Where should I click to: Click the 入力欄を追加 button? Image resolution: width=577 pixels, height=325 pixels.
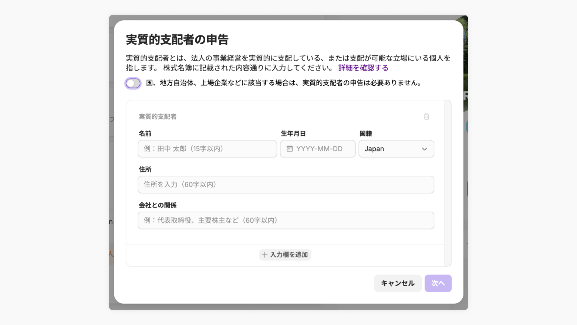point(285,255)
